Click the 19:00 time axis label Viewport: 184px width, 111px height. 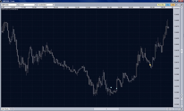point(45,7)
